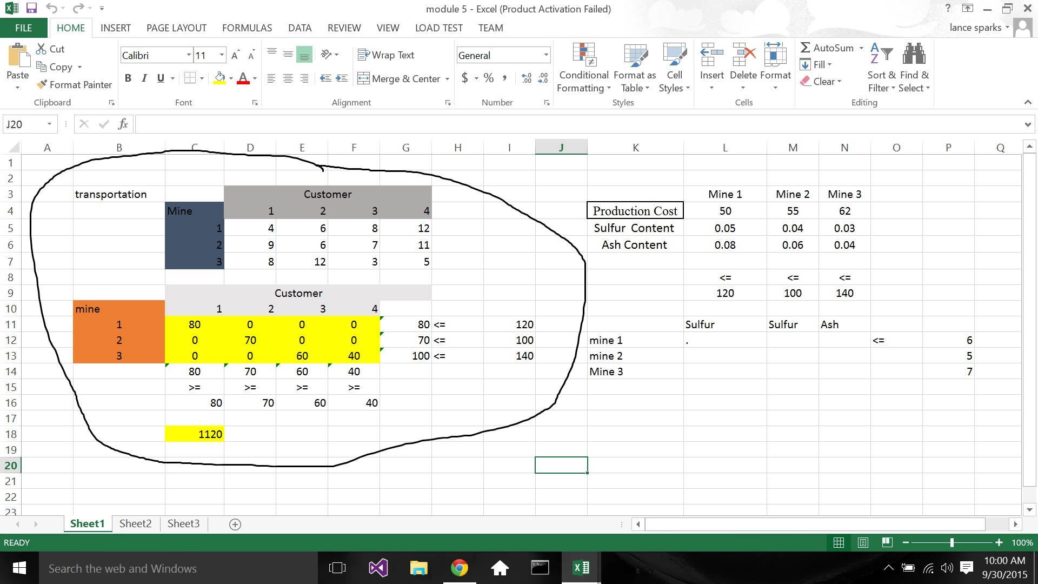The image size is (1038, 584).
Task: Click the zoom slider handle in status bar
Action: (951, 542)
